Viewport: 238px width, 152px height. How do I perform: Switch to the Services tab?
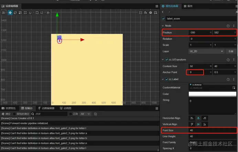[188, 6]
